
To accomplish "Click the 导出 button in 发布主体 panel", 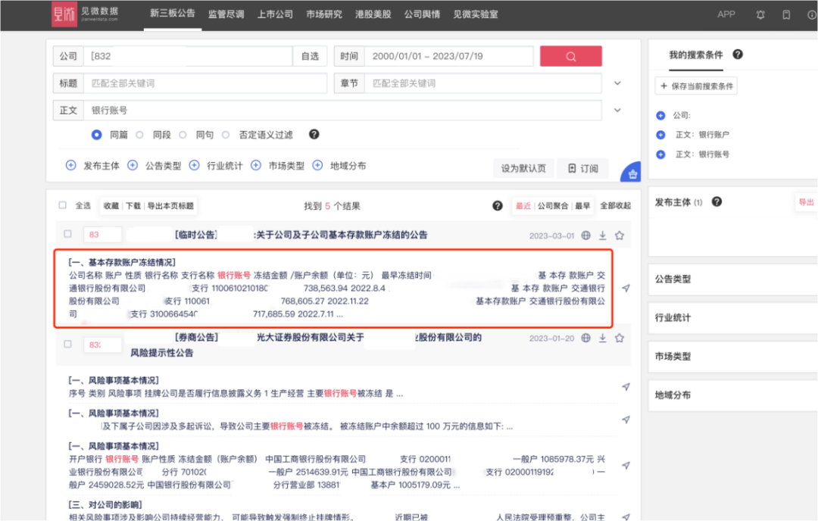I will (806, 202).
